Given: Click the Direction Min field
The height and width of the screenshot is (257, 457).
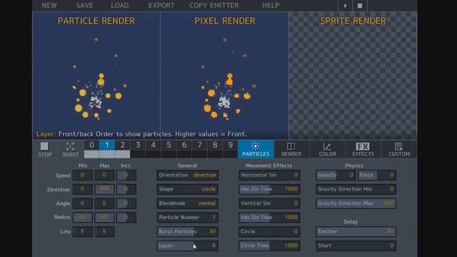Looking at the screenshot, I should tap(83, 189).
